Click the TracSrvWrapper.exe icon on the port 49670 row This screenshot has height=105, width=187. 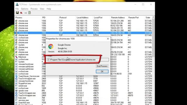point(16,93)
